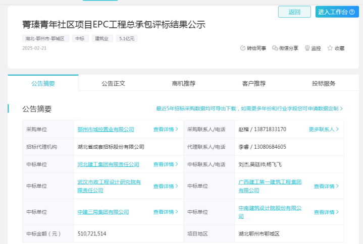Image resolution: width=363 pixels, height=244 pixels.
Task: Click the 监控 monitor icon
Action: pos(307,48)
